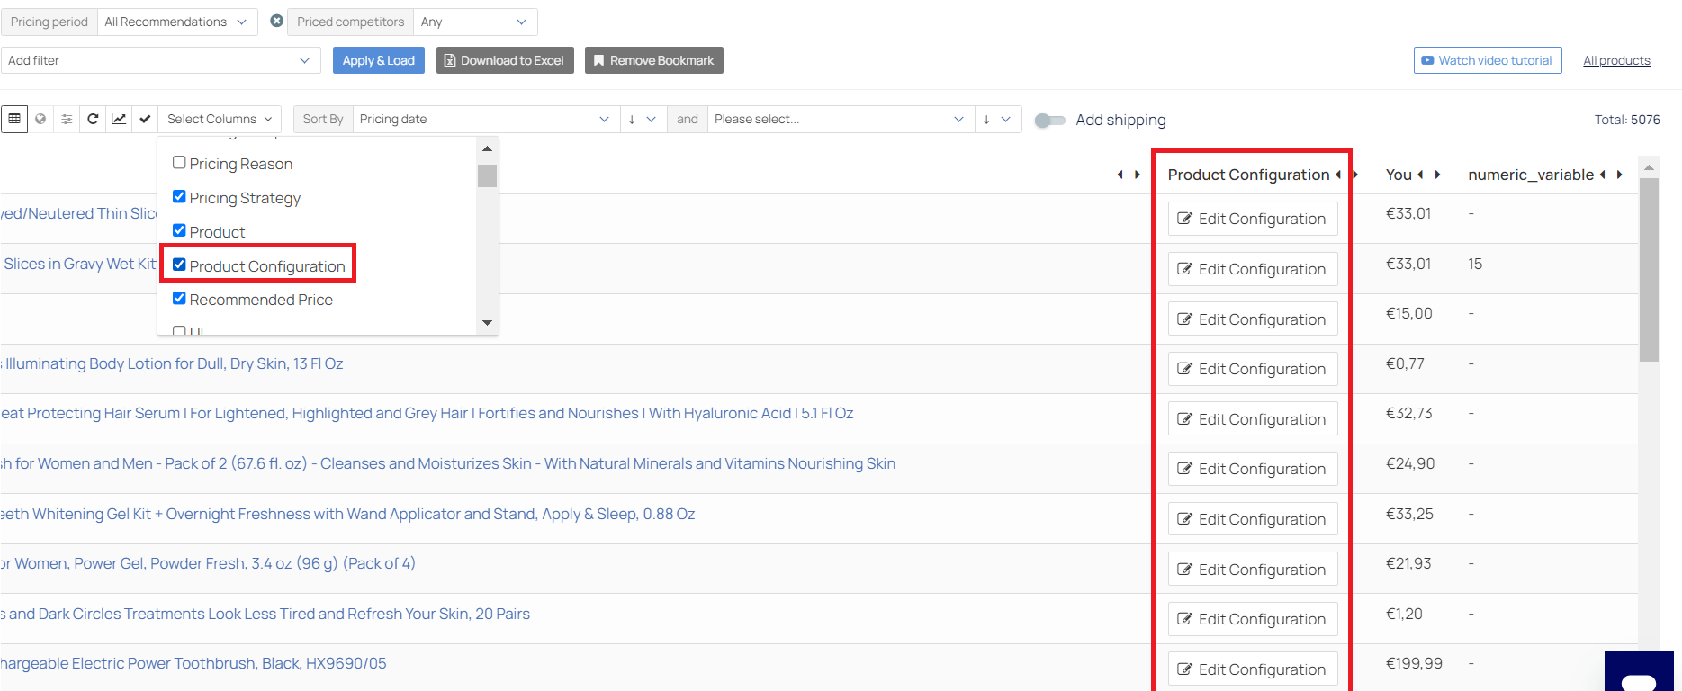This screenshot has height=691, width=1682.
Task: Toggle the Add shipping switch
Action: click(1049, 120)
